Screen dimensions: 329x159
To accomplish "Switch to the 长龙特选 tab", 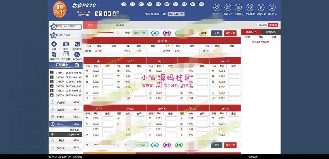I will (270, 32).
